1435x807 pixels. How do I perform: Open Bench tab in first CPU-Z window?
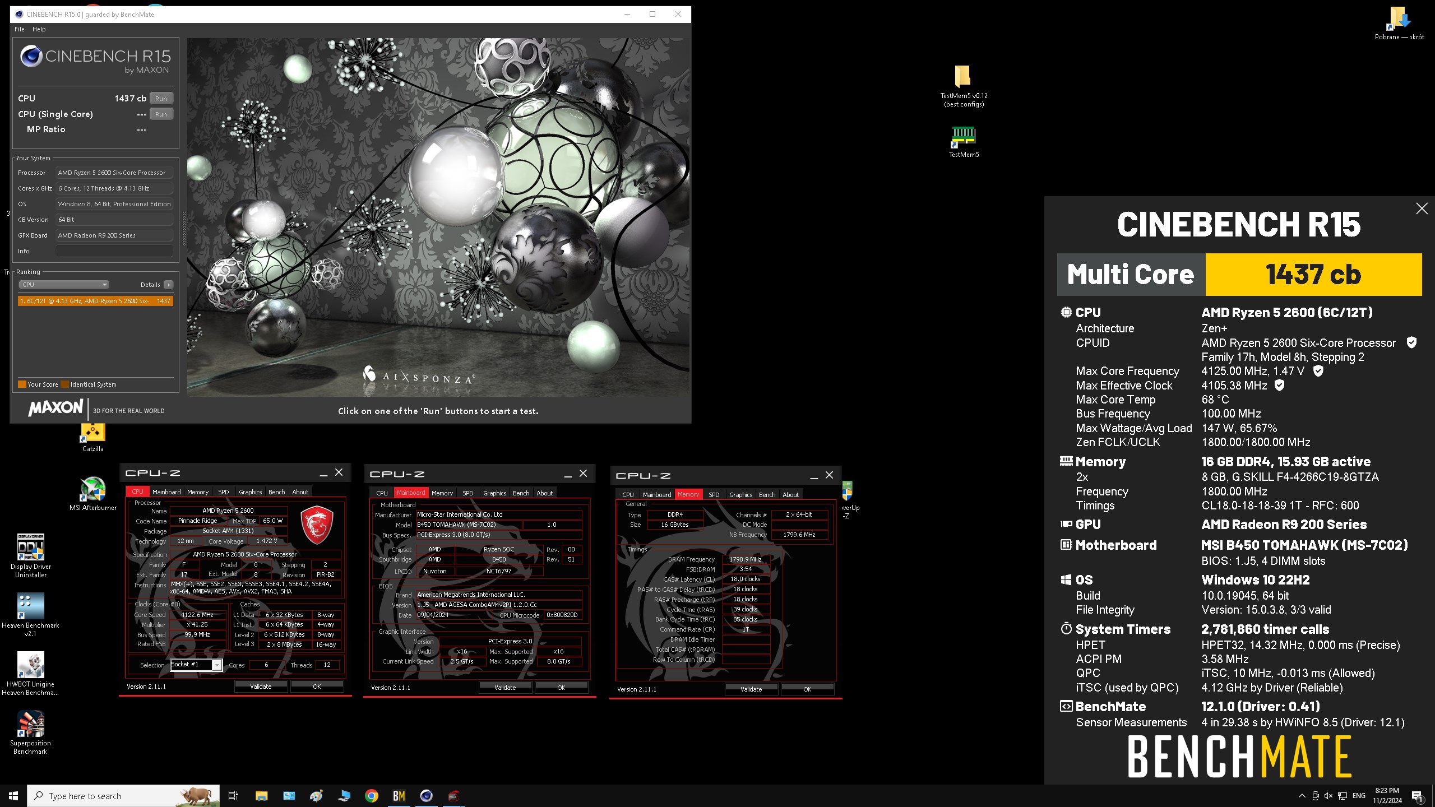tap(277, 492)
